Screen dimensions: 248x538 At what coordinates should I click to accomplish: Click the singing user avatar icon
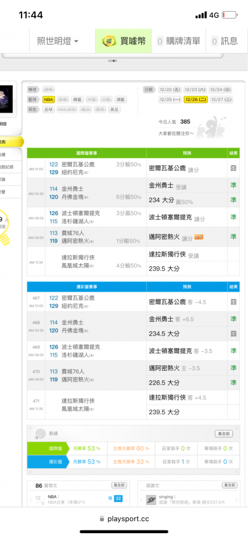[x=151, y=500]
